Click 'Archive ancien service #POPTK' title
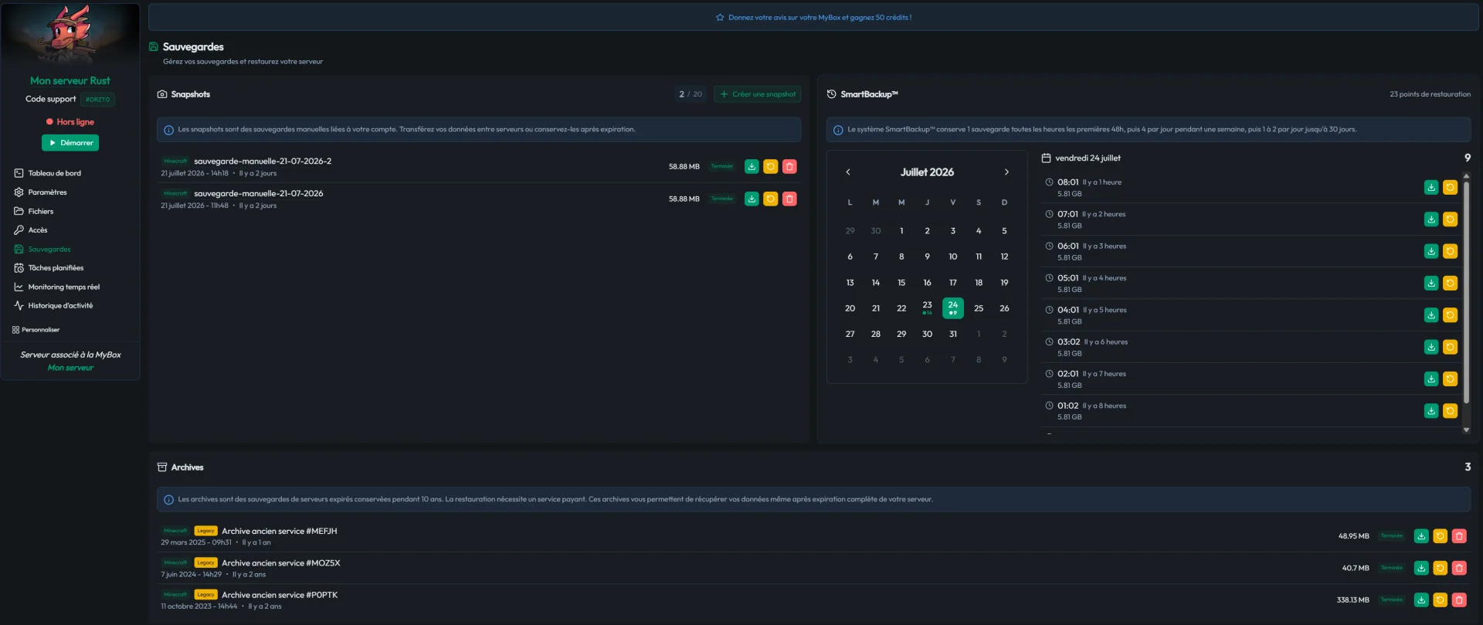 point(280,595)
